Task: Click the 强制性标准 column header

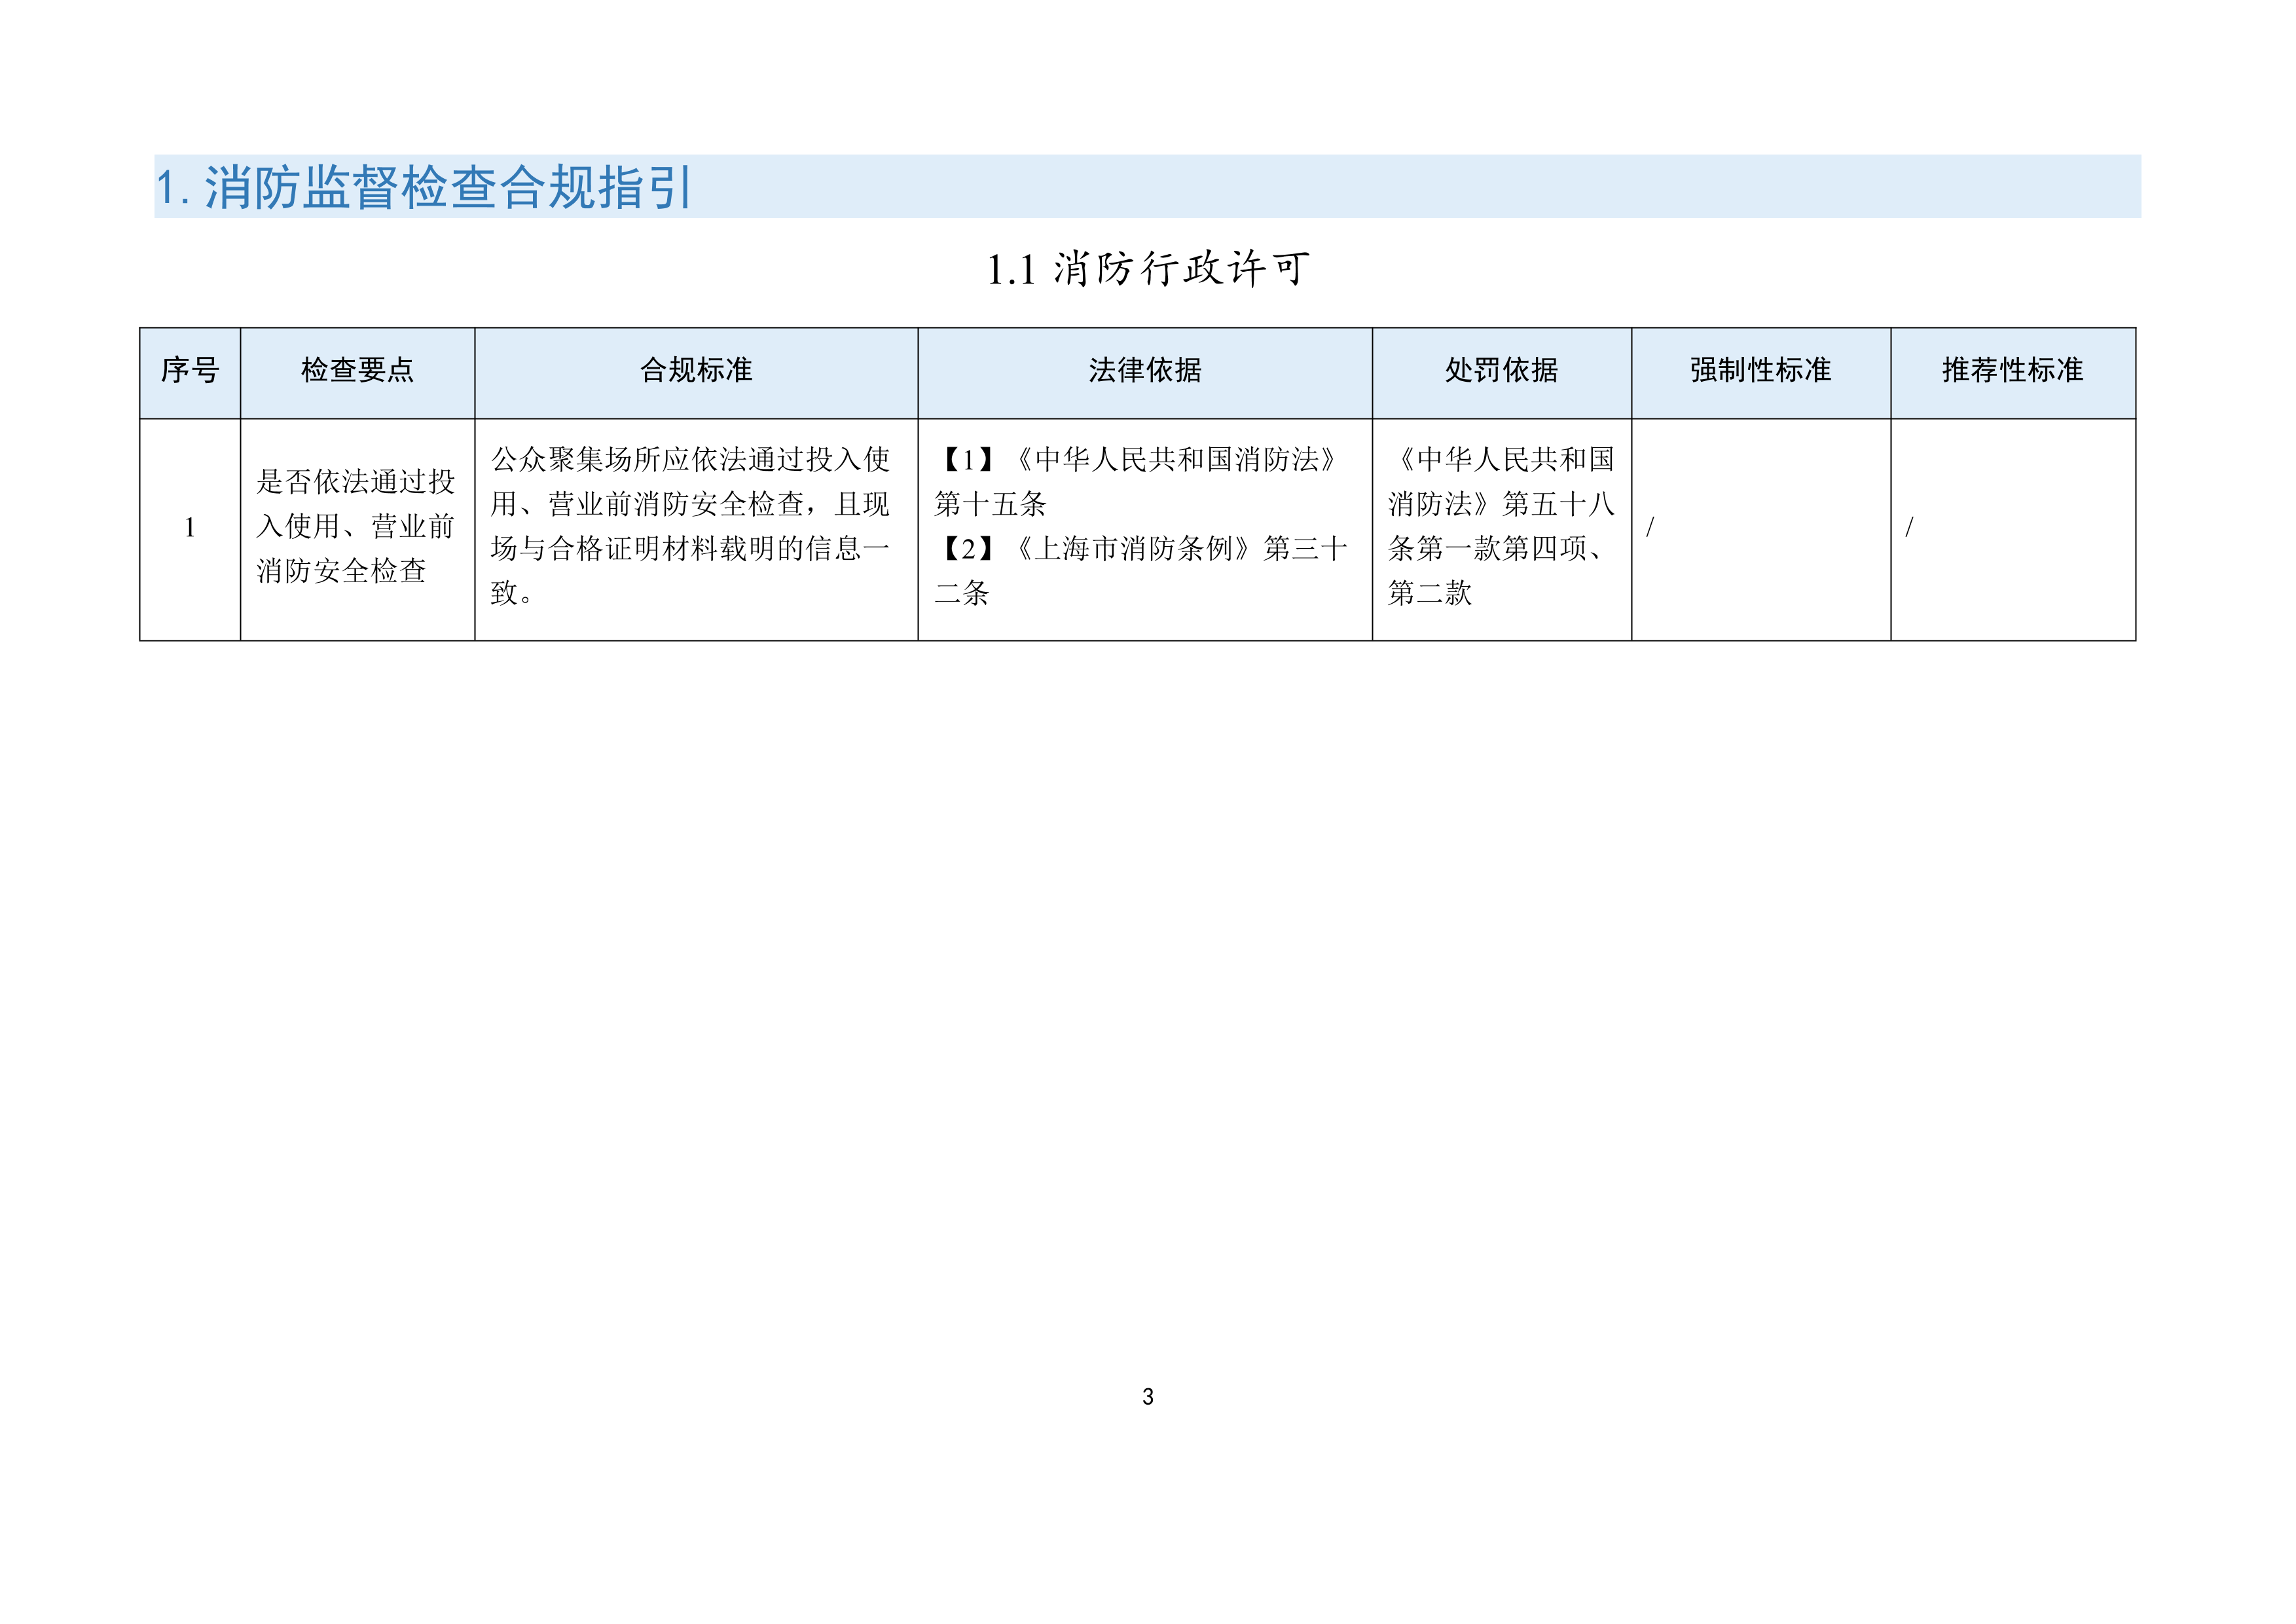Action: tap(1760, 371)
